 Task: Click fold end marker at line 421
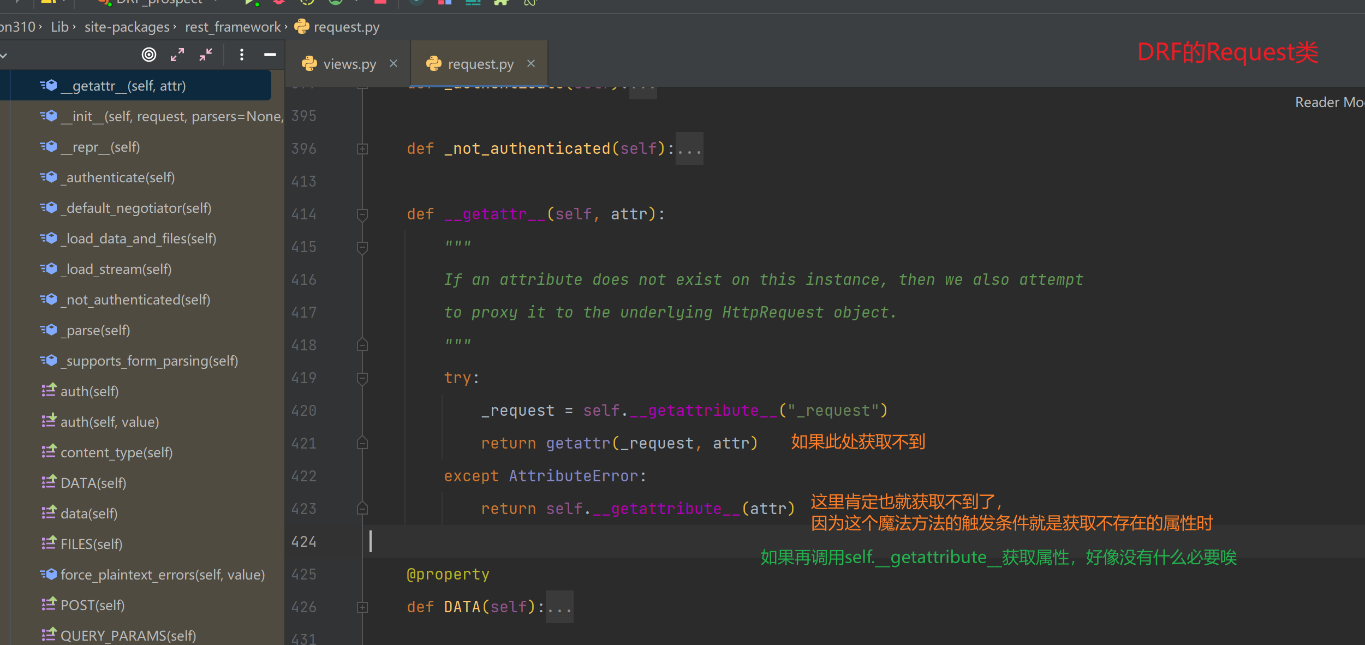coord(362,443)
